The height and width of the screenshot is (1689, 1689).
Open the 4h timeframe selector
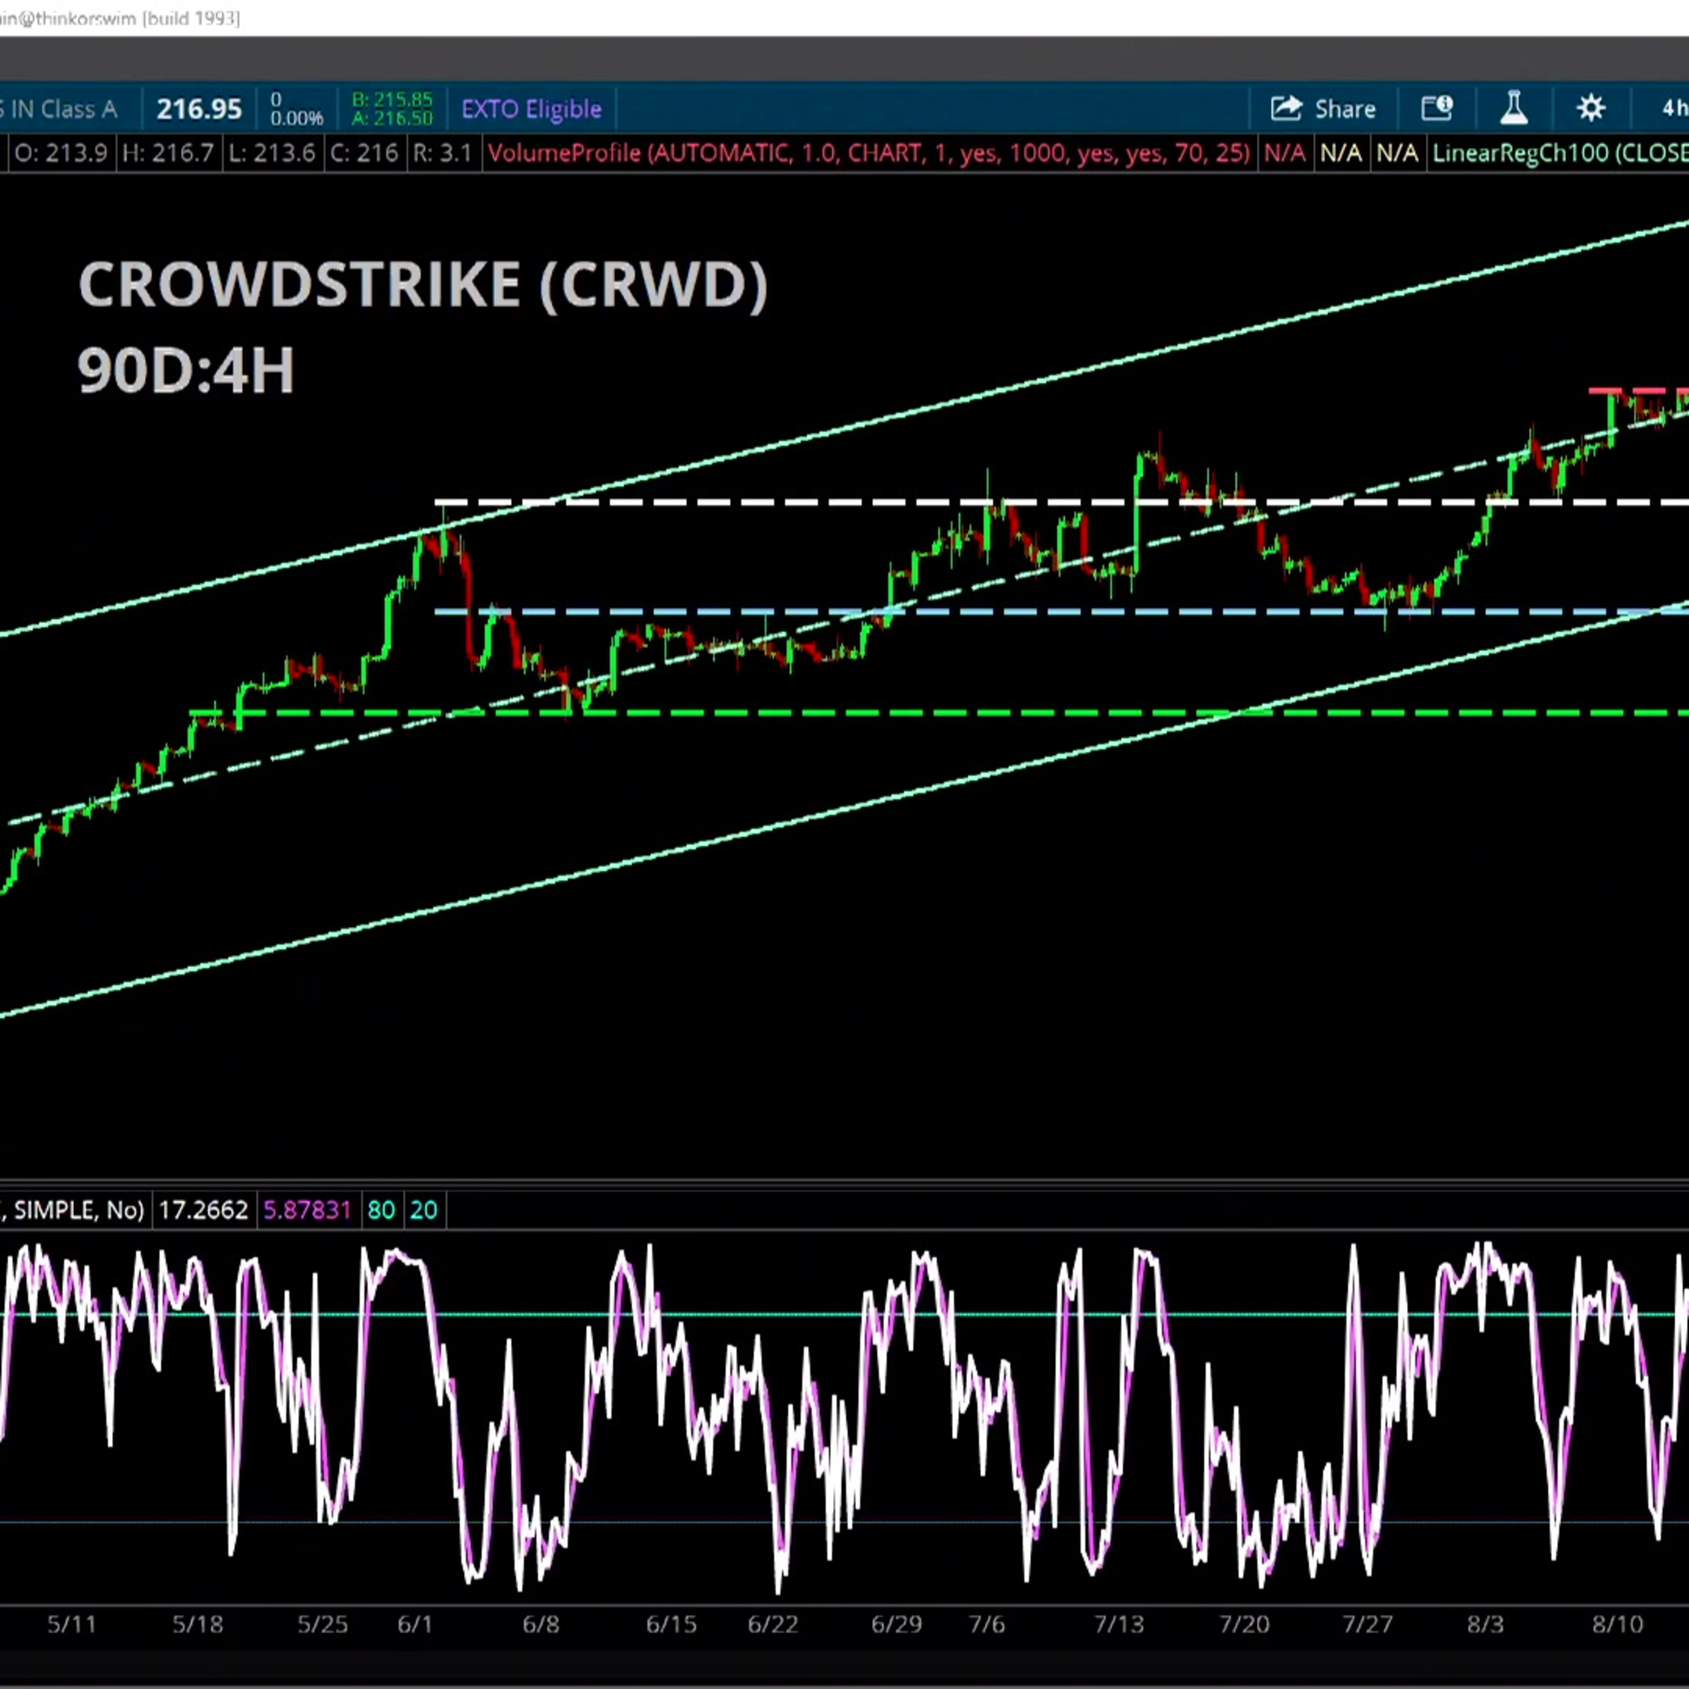tap(1675, 109)
